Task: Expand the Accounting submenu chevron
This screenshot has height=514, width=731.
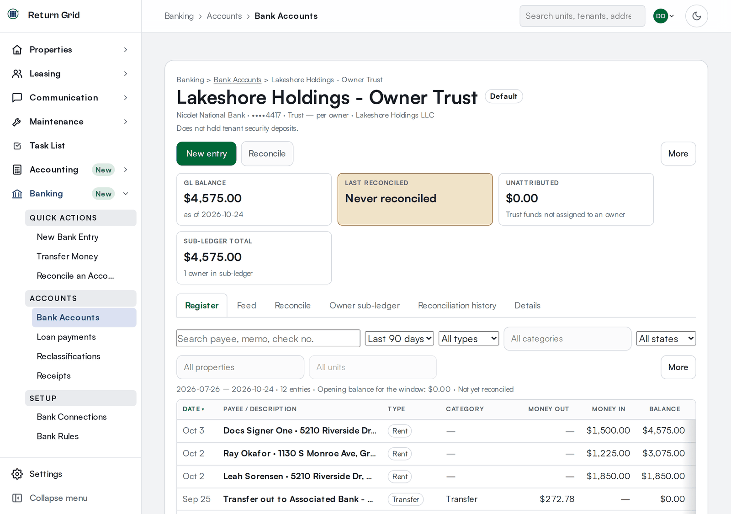Action: 126,170
